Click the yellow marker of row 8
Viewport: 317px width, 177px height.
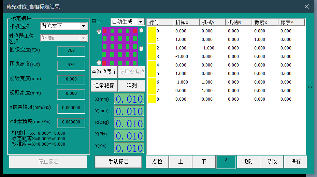coord(152,99)
